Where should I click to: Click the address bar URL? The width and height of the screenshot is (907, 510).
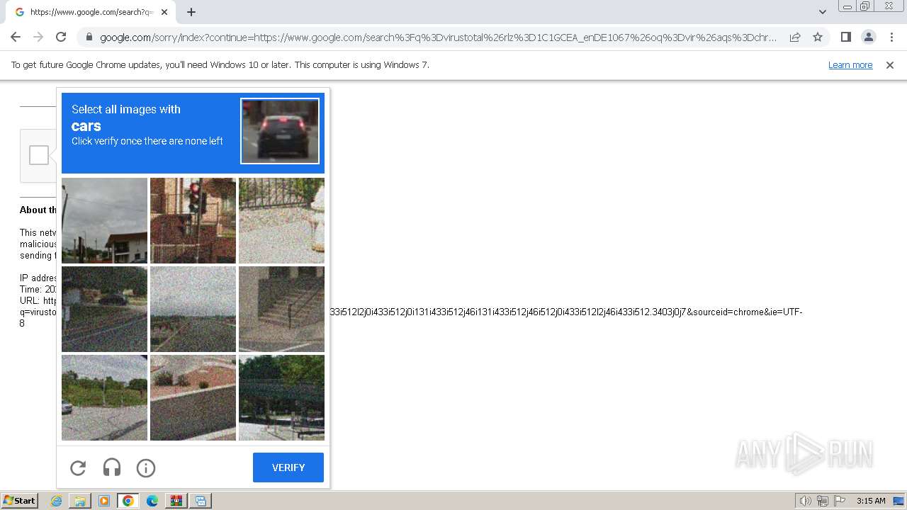coord(438,38)
